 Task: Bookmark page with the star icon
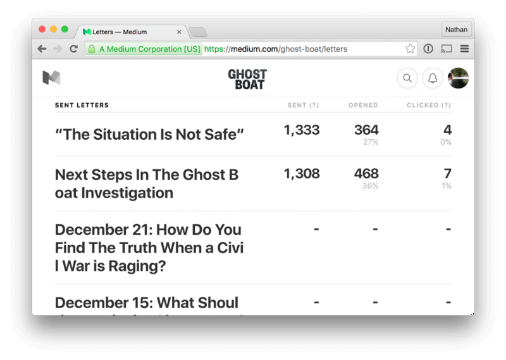[x=410, y=49]
